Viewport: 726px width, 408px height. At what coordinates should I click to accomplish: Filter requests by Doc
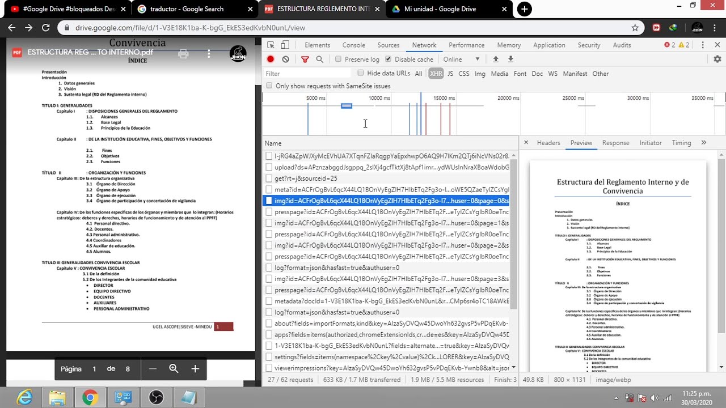[537, 74]
